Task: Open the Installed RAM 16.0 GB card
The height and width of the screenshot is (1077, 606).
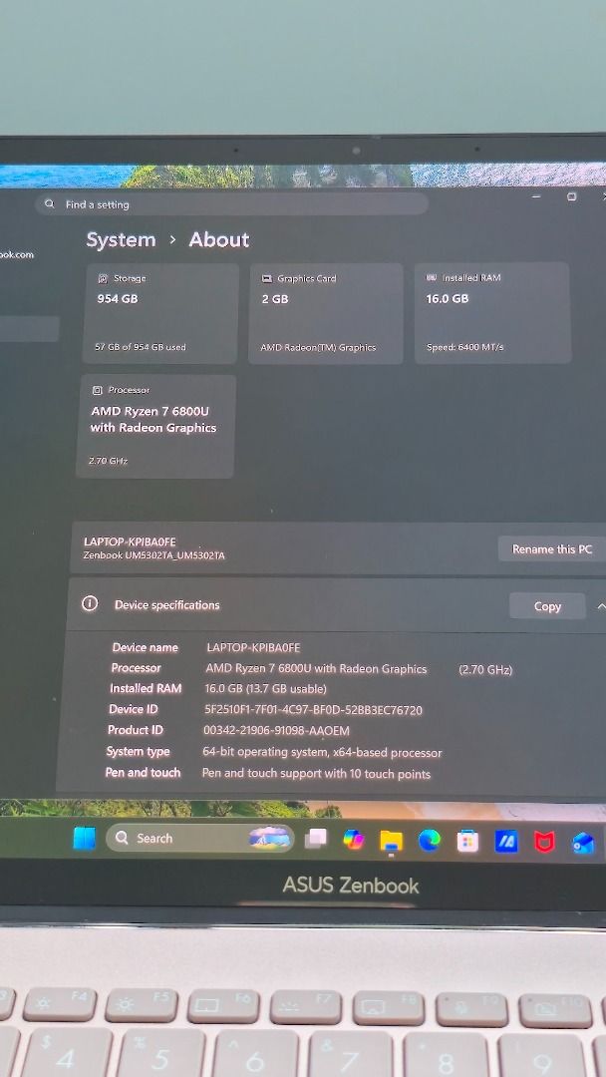Action: [x=492, y=312]
